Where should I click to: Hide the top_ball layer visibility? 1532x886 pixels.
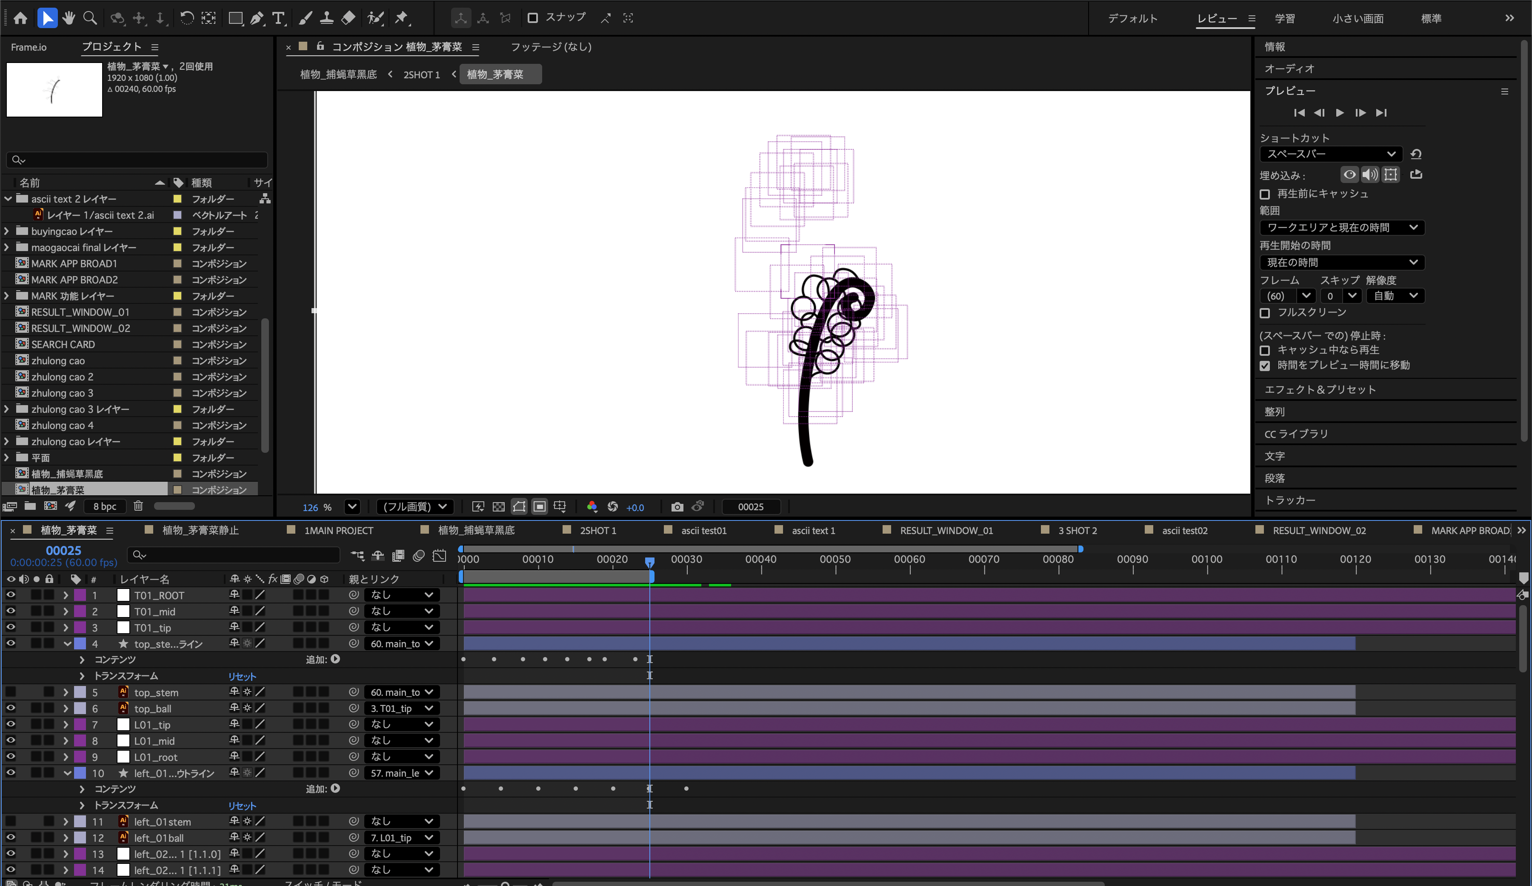[11, 708]
